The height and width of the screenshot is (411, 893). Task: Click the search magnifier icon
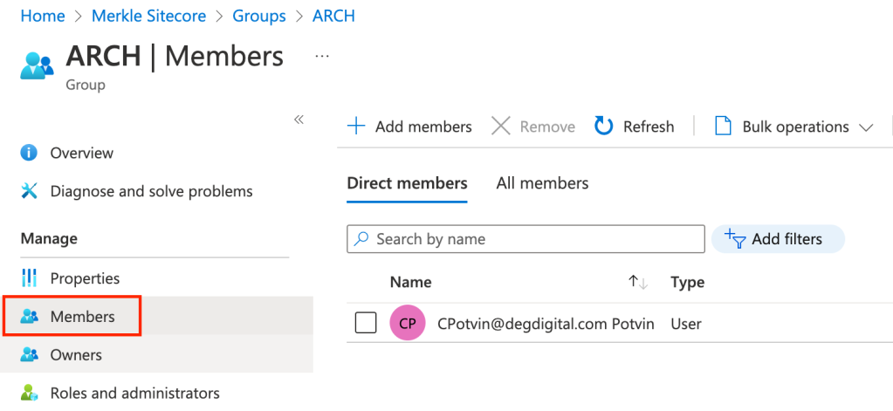click(361, 238)
